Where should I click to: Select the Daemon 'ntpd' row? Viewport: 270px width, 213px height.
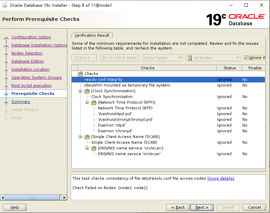click(168, 125)
